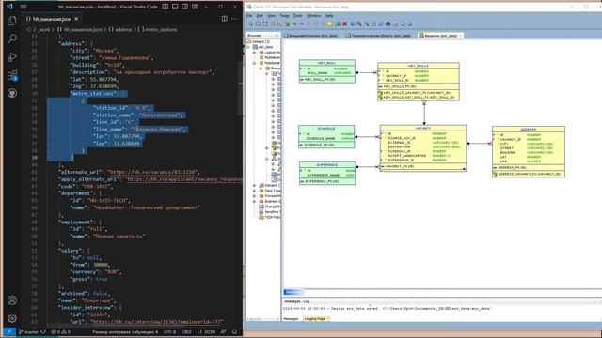Switch to the second ext_data diagram tab
The width and height of the screenshot is (602, 338).
coord(379,36)
